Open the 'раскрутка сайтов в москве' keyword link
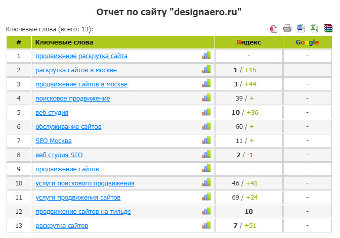Viewport: 340px width, 238px height. (76, 70)
